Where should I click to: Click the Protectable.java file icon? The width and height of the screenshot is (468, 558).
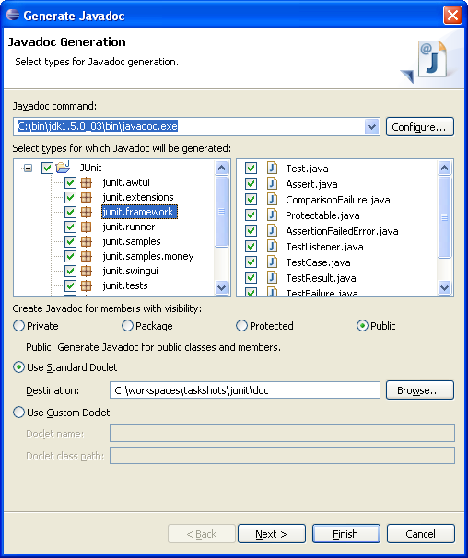click(272, 215)
